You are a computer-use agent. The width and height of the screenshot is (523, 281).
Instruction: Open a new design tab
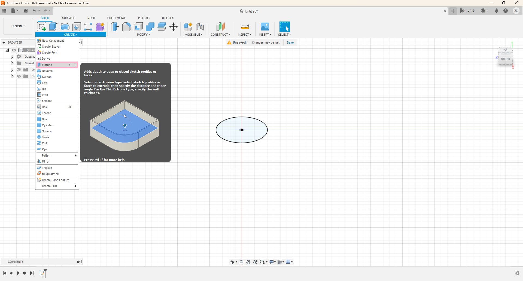coord(453,11)
